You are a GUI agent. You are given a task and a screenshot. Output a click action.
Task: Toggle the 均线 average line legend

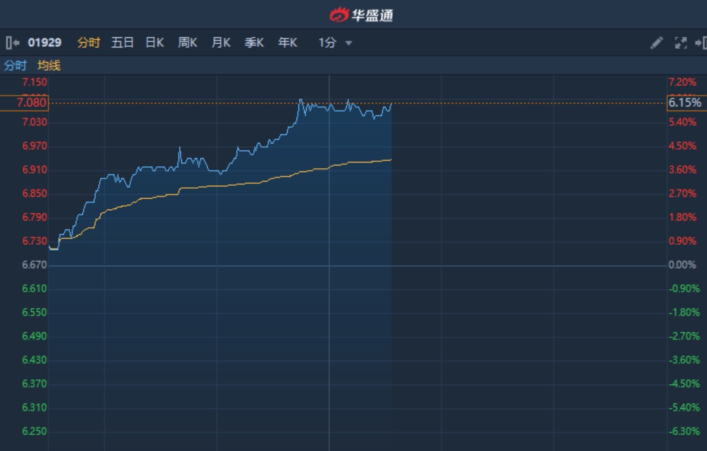pyautogui.click(x=49, y=65)
